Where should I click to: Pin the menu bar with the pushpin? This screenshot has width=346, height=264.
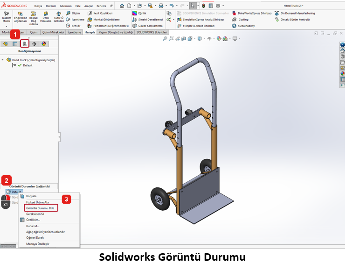tap(111, 6)
